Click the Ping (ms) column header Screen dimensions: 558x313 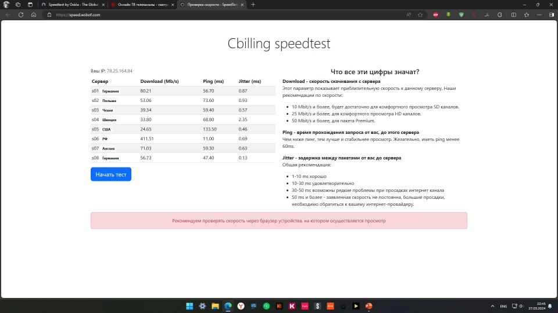[x=213, y=81]
